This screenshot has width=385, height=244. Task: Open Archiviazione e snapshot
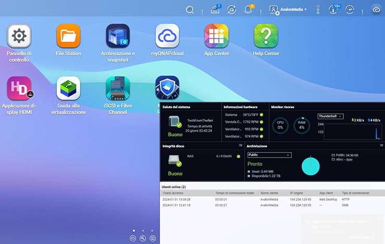coord(118,36)
